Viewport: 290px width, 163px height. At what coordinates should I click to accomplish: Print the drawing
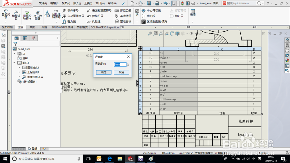[x=157, y=3]
